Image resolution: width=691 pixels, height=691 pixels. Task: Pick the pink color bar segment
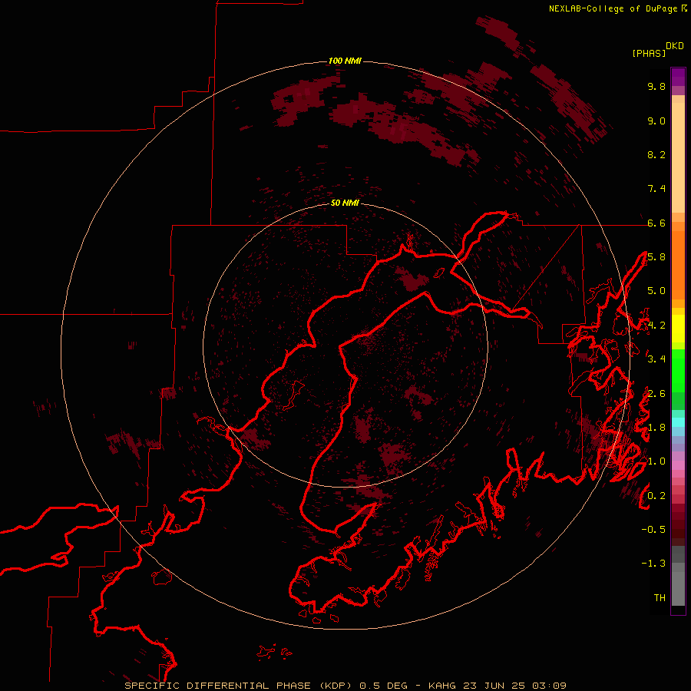tap(678, 465)
